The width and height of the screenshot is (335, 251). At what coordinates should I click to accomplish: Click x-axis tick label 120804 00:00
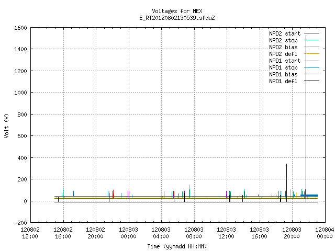click(325, 233)
